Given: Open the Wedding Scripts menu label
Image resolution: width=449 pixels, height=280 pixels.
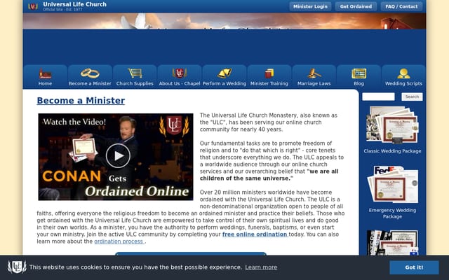Looking at the screenshot, I should pyautogui.click(x=403, y=84).
